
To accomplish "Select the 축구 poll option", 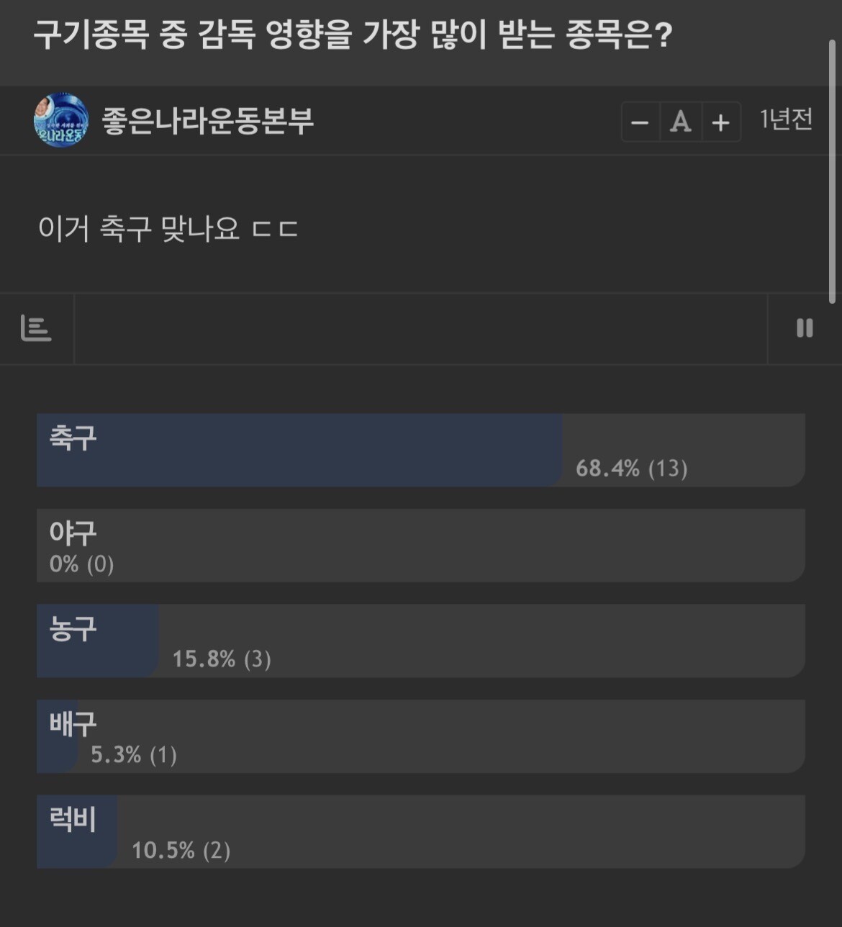I will (420, 450).
